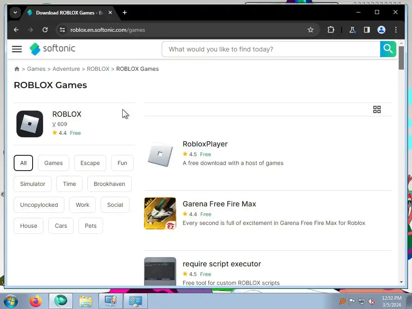Click the ROBLOX app icon in sidebar
The width and height of the screenshot is (412, 309).
pyautogui.click(x=30, y=124)
